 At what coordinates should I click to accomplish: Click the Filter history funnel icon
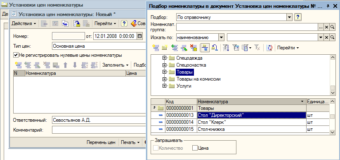[x=246, y=48]
